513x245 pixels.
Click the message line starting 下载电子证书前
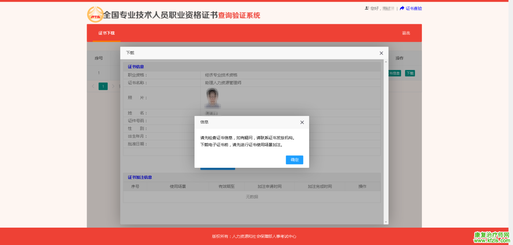click(242, 145)
